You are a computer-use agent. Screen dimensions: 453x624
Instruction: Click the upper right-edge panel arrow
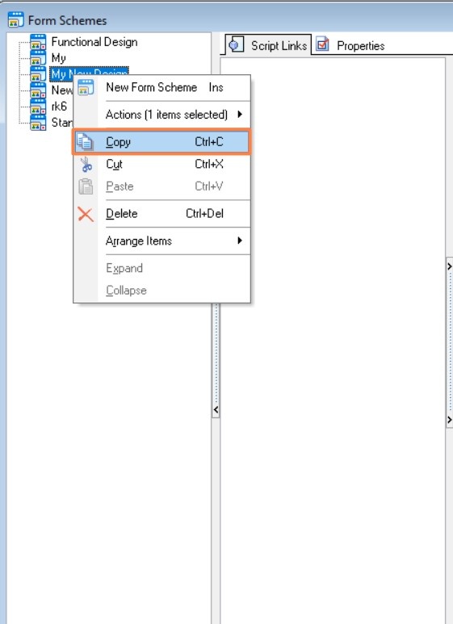pos(450,266)
